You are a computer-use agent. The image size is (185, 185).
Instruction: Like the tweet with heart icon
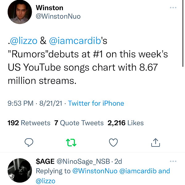(113, 142)
